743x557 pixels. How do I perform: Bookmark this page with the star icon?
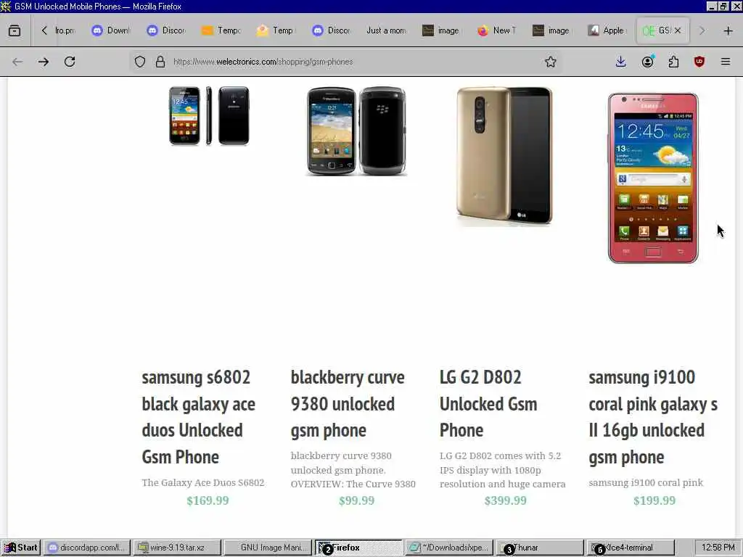tap(550, 62)
